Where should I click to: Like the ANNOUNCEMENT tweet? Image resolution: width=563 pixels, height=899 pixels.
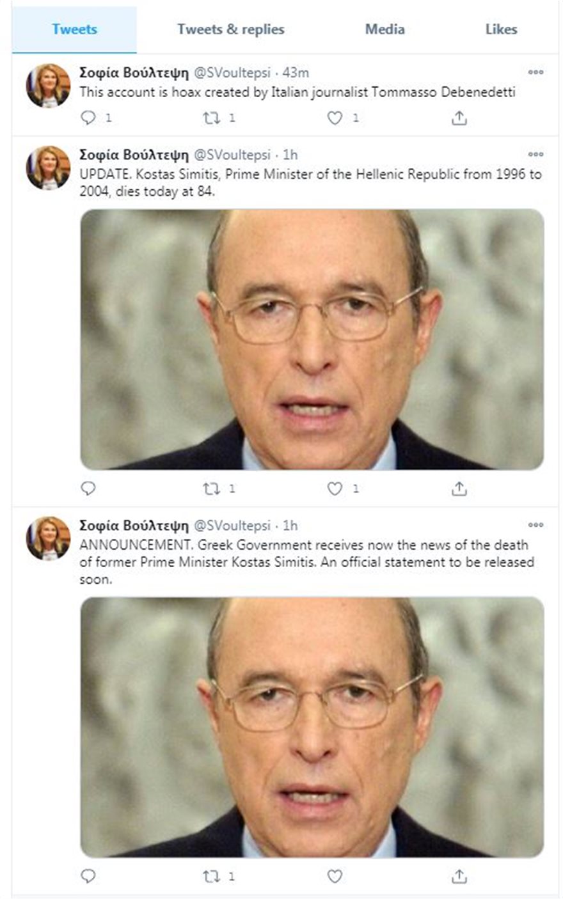pos(335,876)
